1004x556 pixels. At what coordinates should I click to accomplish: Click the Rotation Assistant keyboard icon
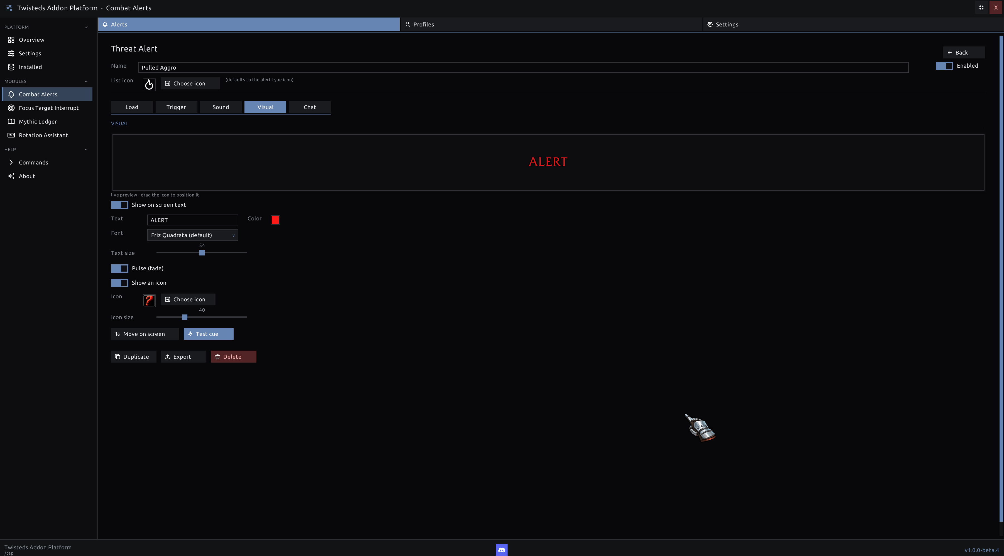coord(11,135)
